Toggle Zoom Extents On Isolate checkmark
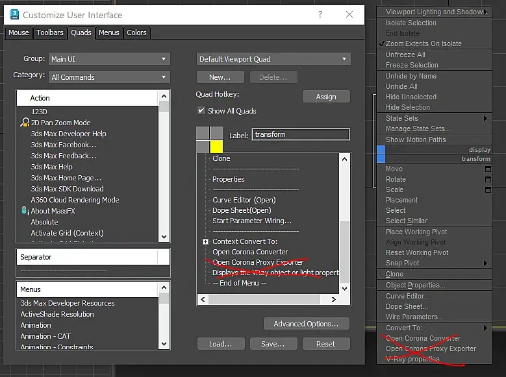Image resolution: width=506 pixels, height=377 pixels. coord(382,43)
